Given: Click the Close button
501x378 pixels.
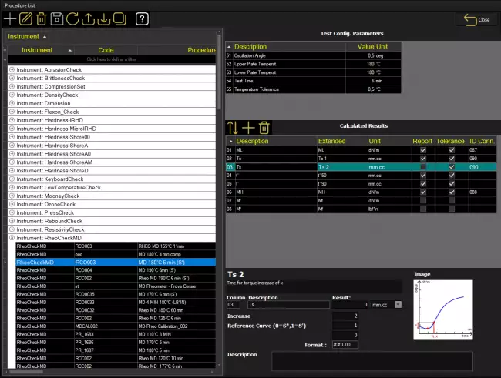Looking at the screenshot, I should tap(476, 19).
